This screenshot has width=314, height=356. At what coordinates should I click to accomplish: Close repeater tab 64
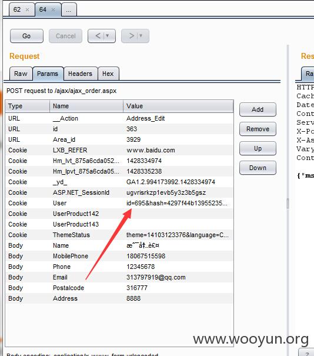53,10
